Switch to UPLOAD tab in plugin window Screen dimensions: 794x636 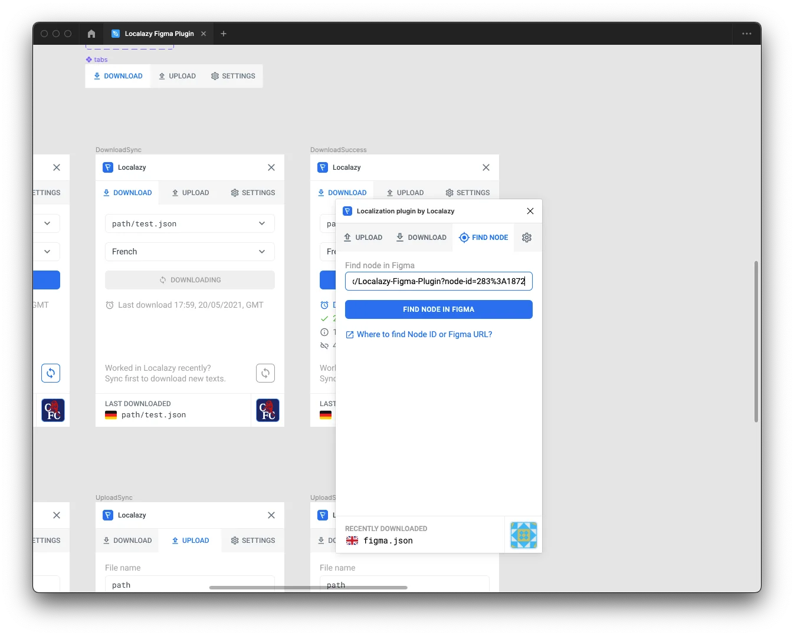click(363, 238)
